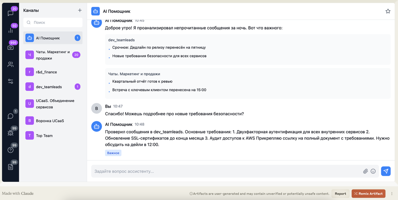398x200 pixels.
Task: Click the Важное tag
Action: (x=113, y=153)
